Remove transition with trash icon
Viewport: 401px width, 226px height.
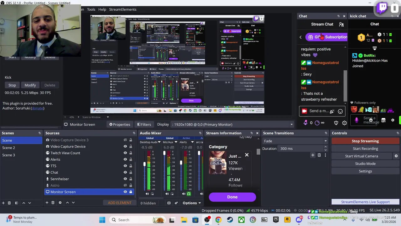coord(319,155)
